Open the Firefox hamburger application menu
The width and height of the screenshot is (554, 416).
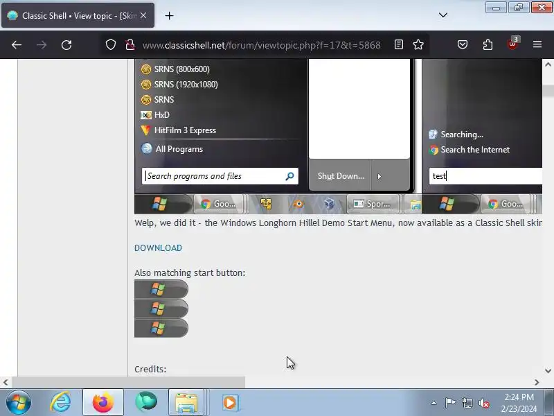coord(537,44)
